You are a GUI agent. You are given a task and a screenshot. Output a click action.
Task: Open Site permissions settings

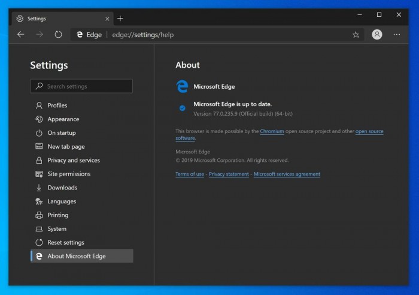click(69, 174)
